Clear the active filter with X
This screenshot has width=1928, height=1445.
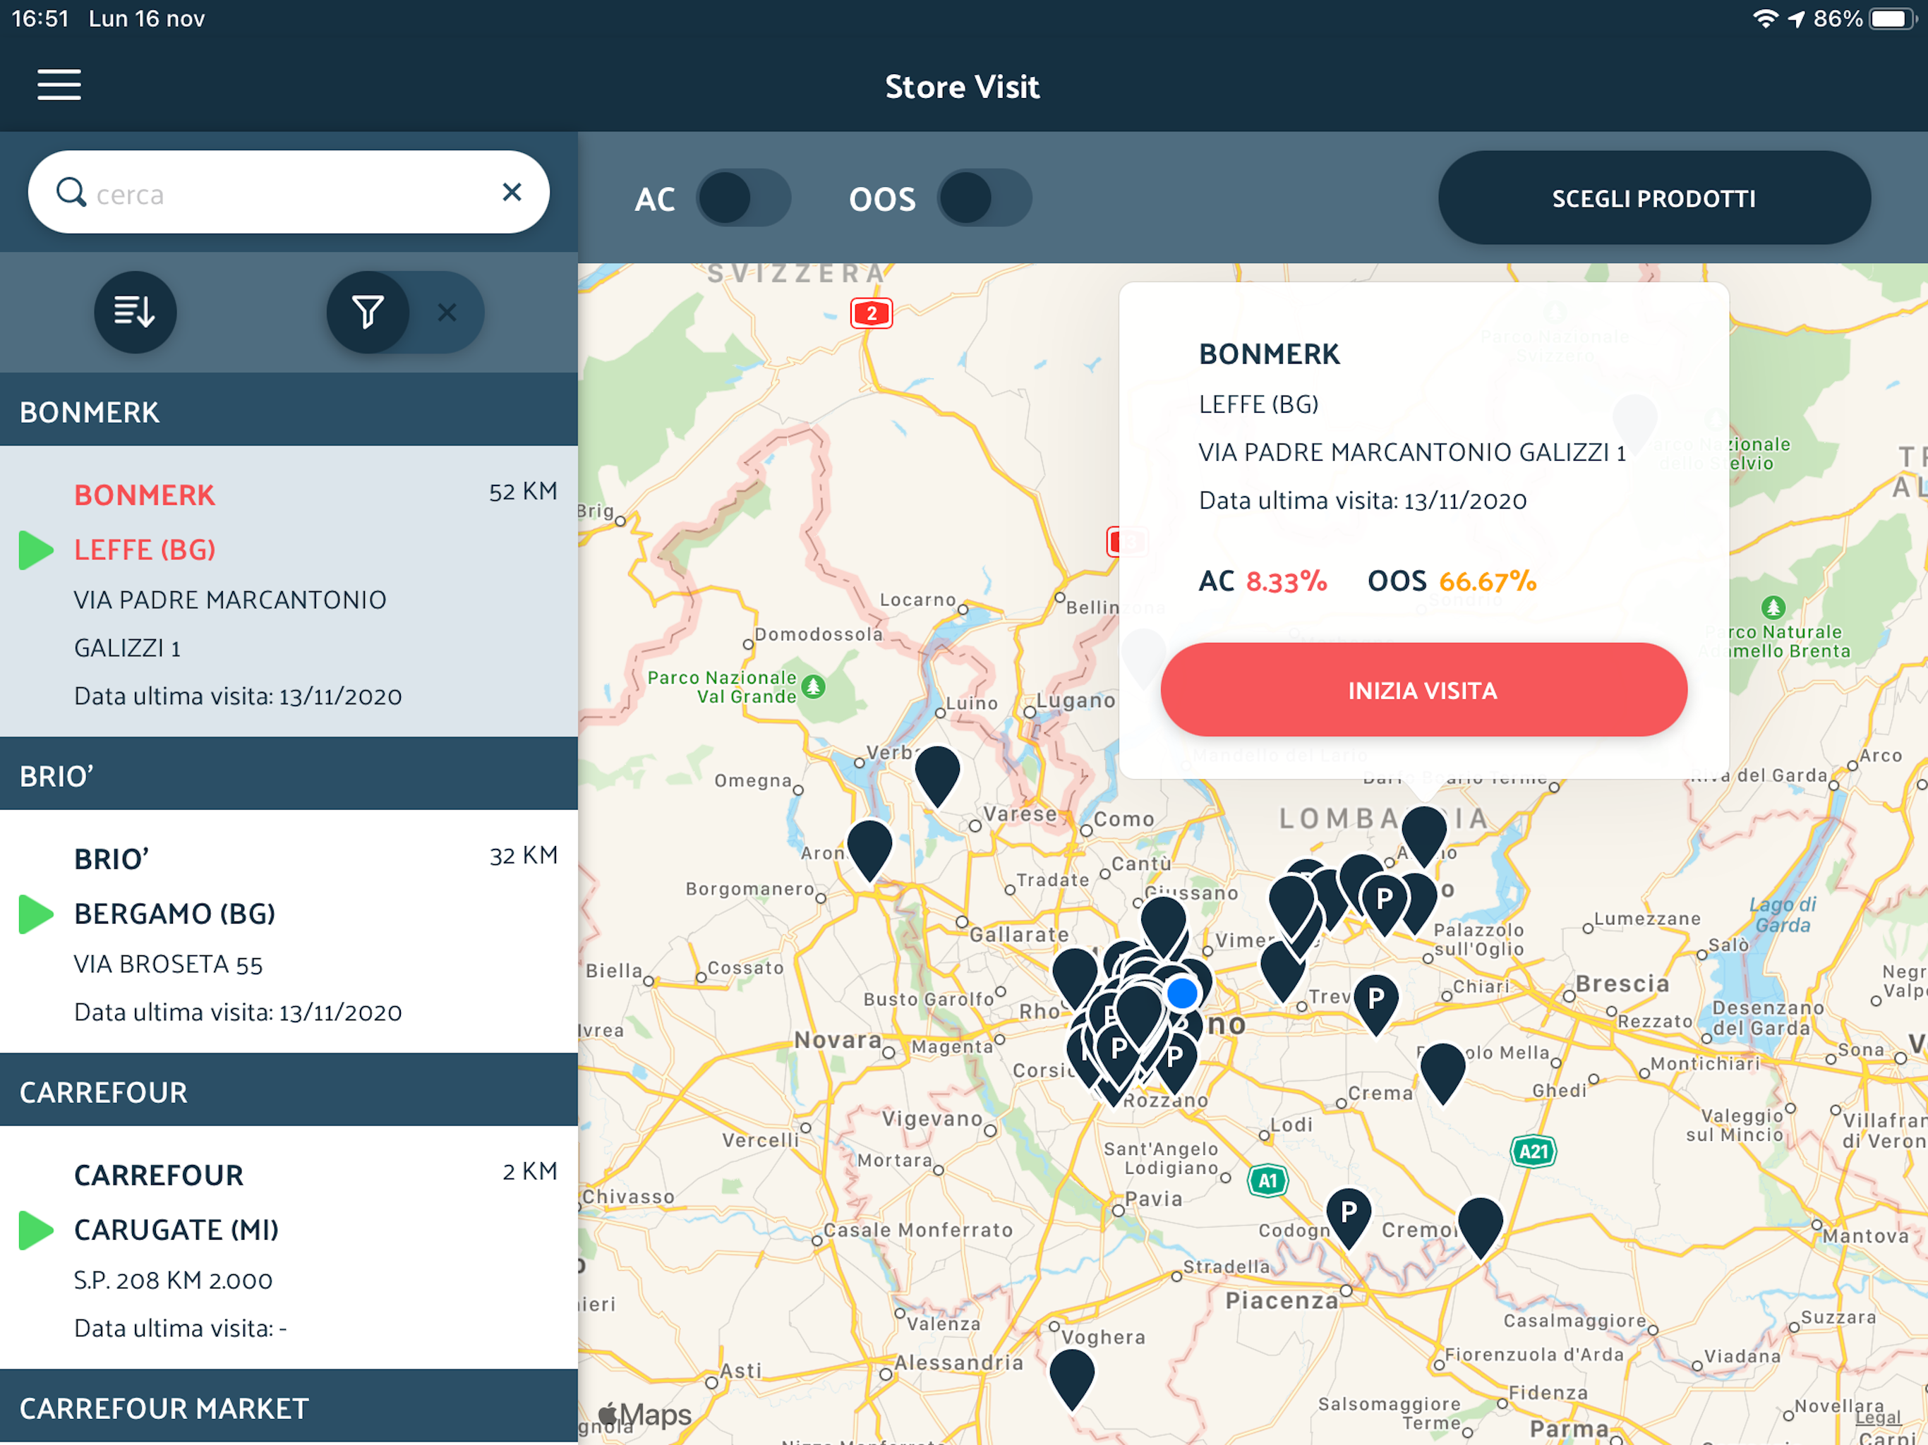pyautogui.click(x=447, y=312)
